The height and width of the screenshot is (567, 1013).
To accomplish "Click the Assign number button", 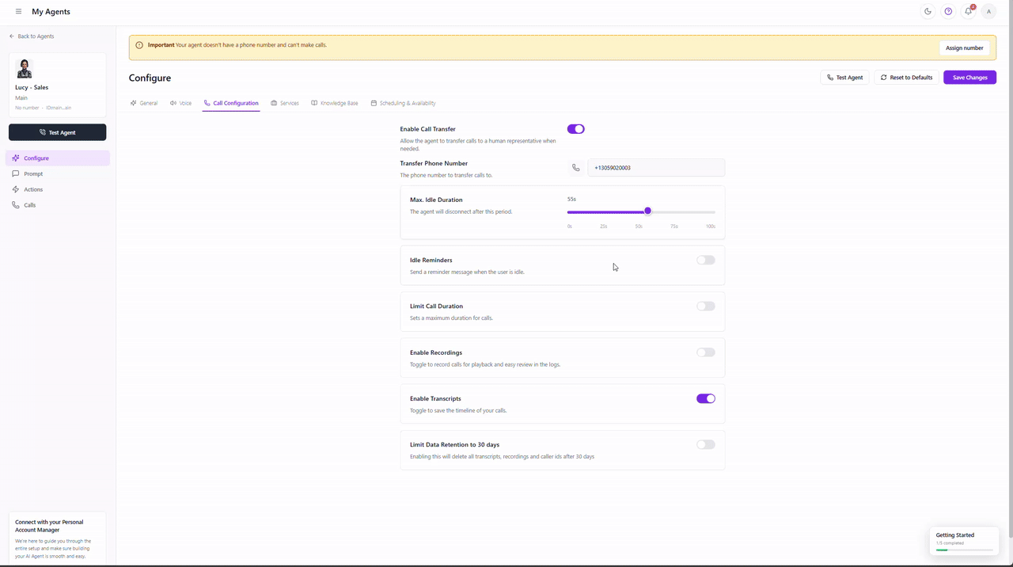I will coord(964,48).
